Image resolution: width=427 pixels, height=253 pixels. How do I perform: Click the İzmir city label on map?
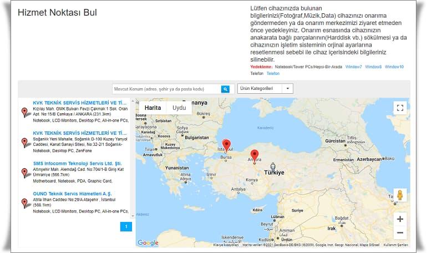(211, 175)
